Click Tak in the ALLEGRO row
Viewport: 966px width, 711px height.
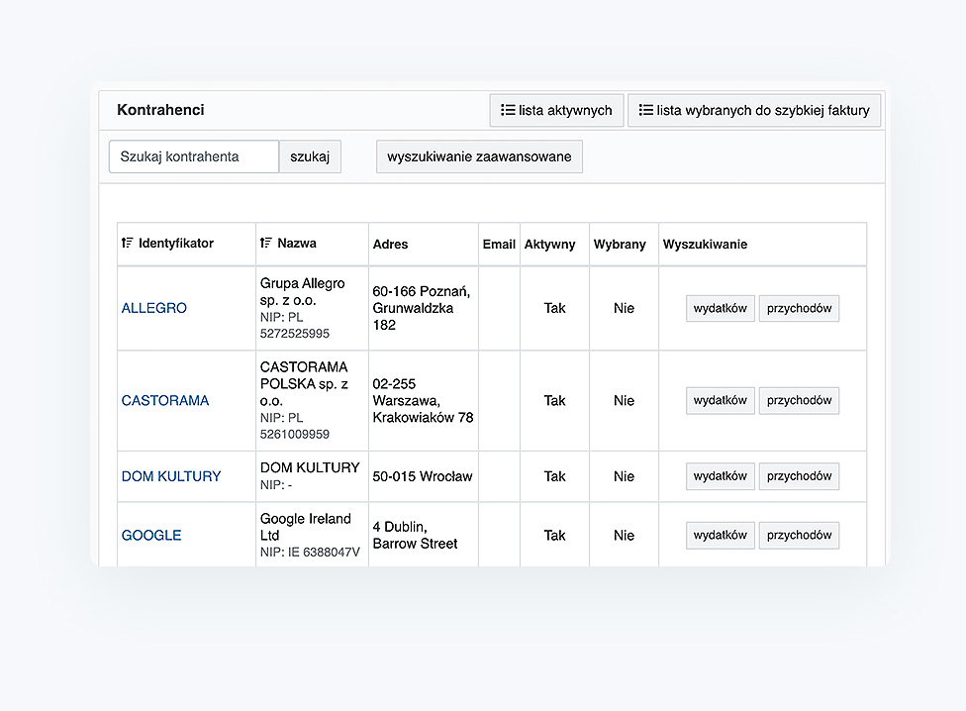pyautogui.click(x=554, y=308)
